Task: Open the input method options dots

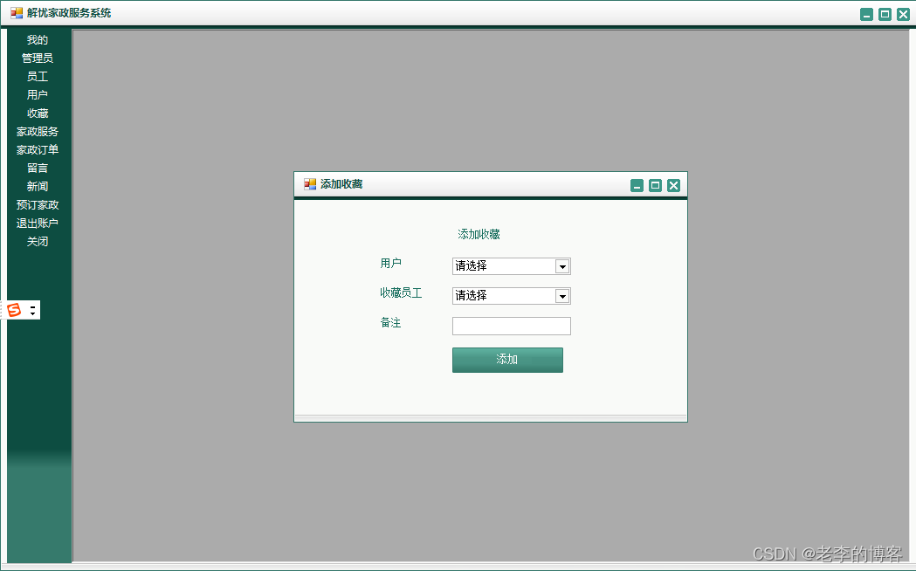Action: 32,310
